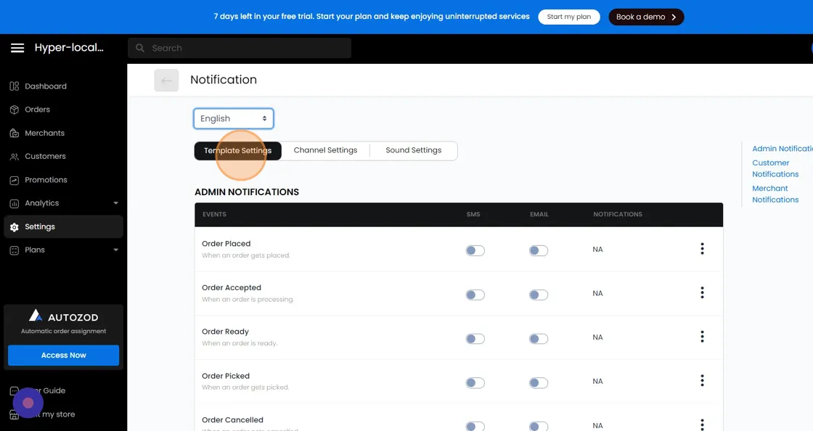
Task: Open the hamburger menu icon
Action: 17,48
